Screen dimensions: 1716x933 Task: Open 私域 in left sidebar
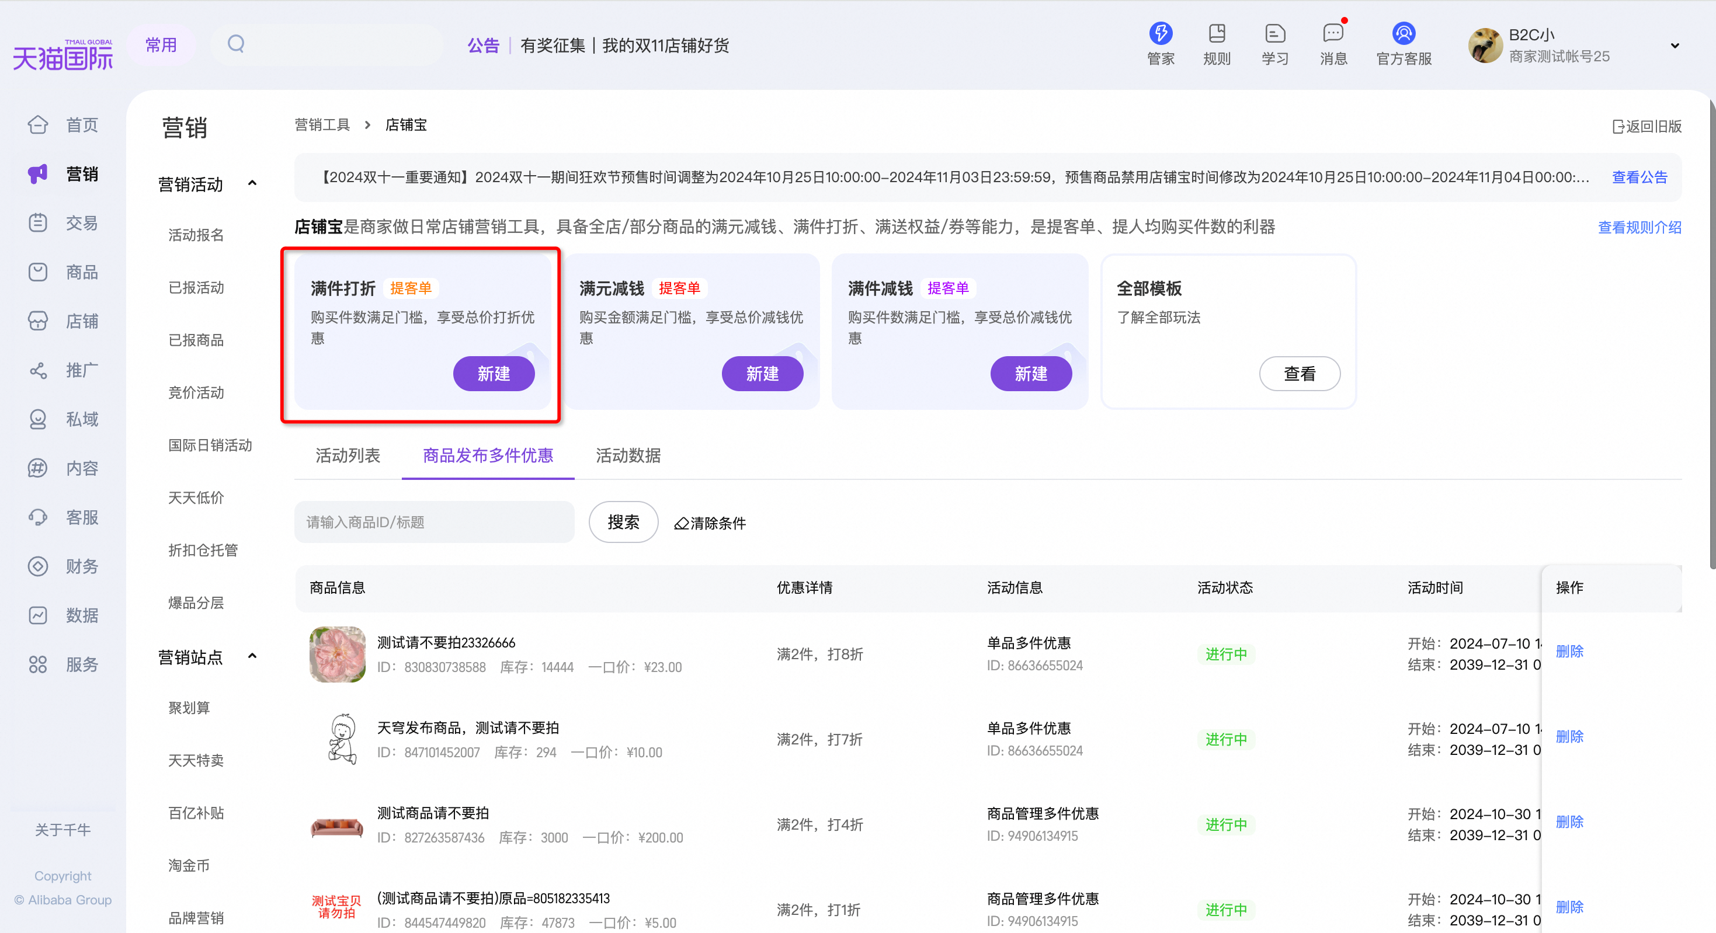click(x=63, y=419)
